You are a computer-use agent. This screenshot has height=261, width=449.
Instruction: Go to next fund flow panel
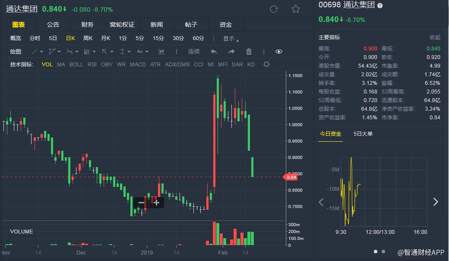(x=436, y=202)
